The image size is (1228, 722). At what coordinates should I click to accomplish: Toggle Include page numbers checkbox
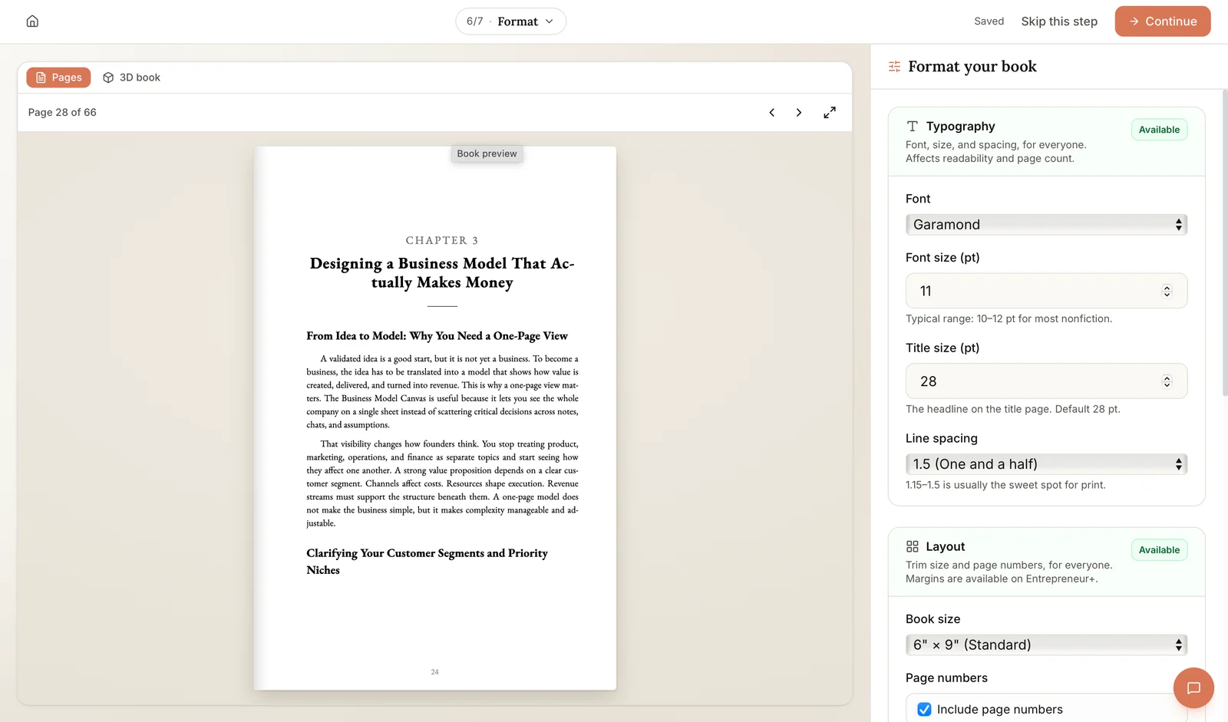924,710
